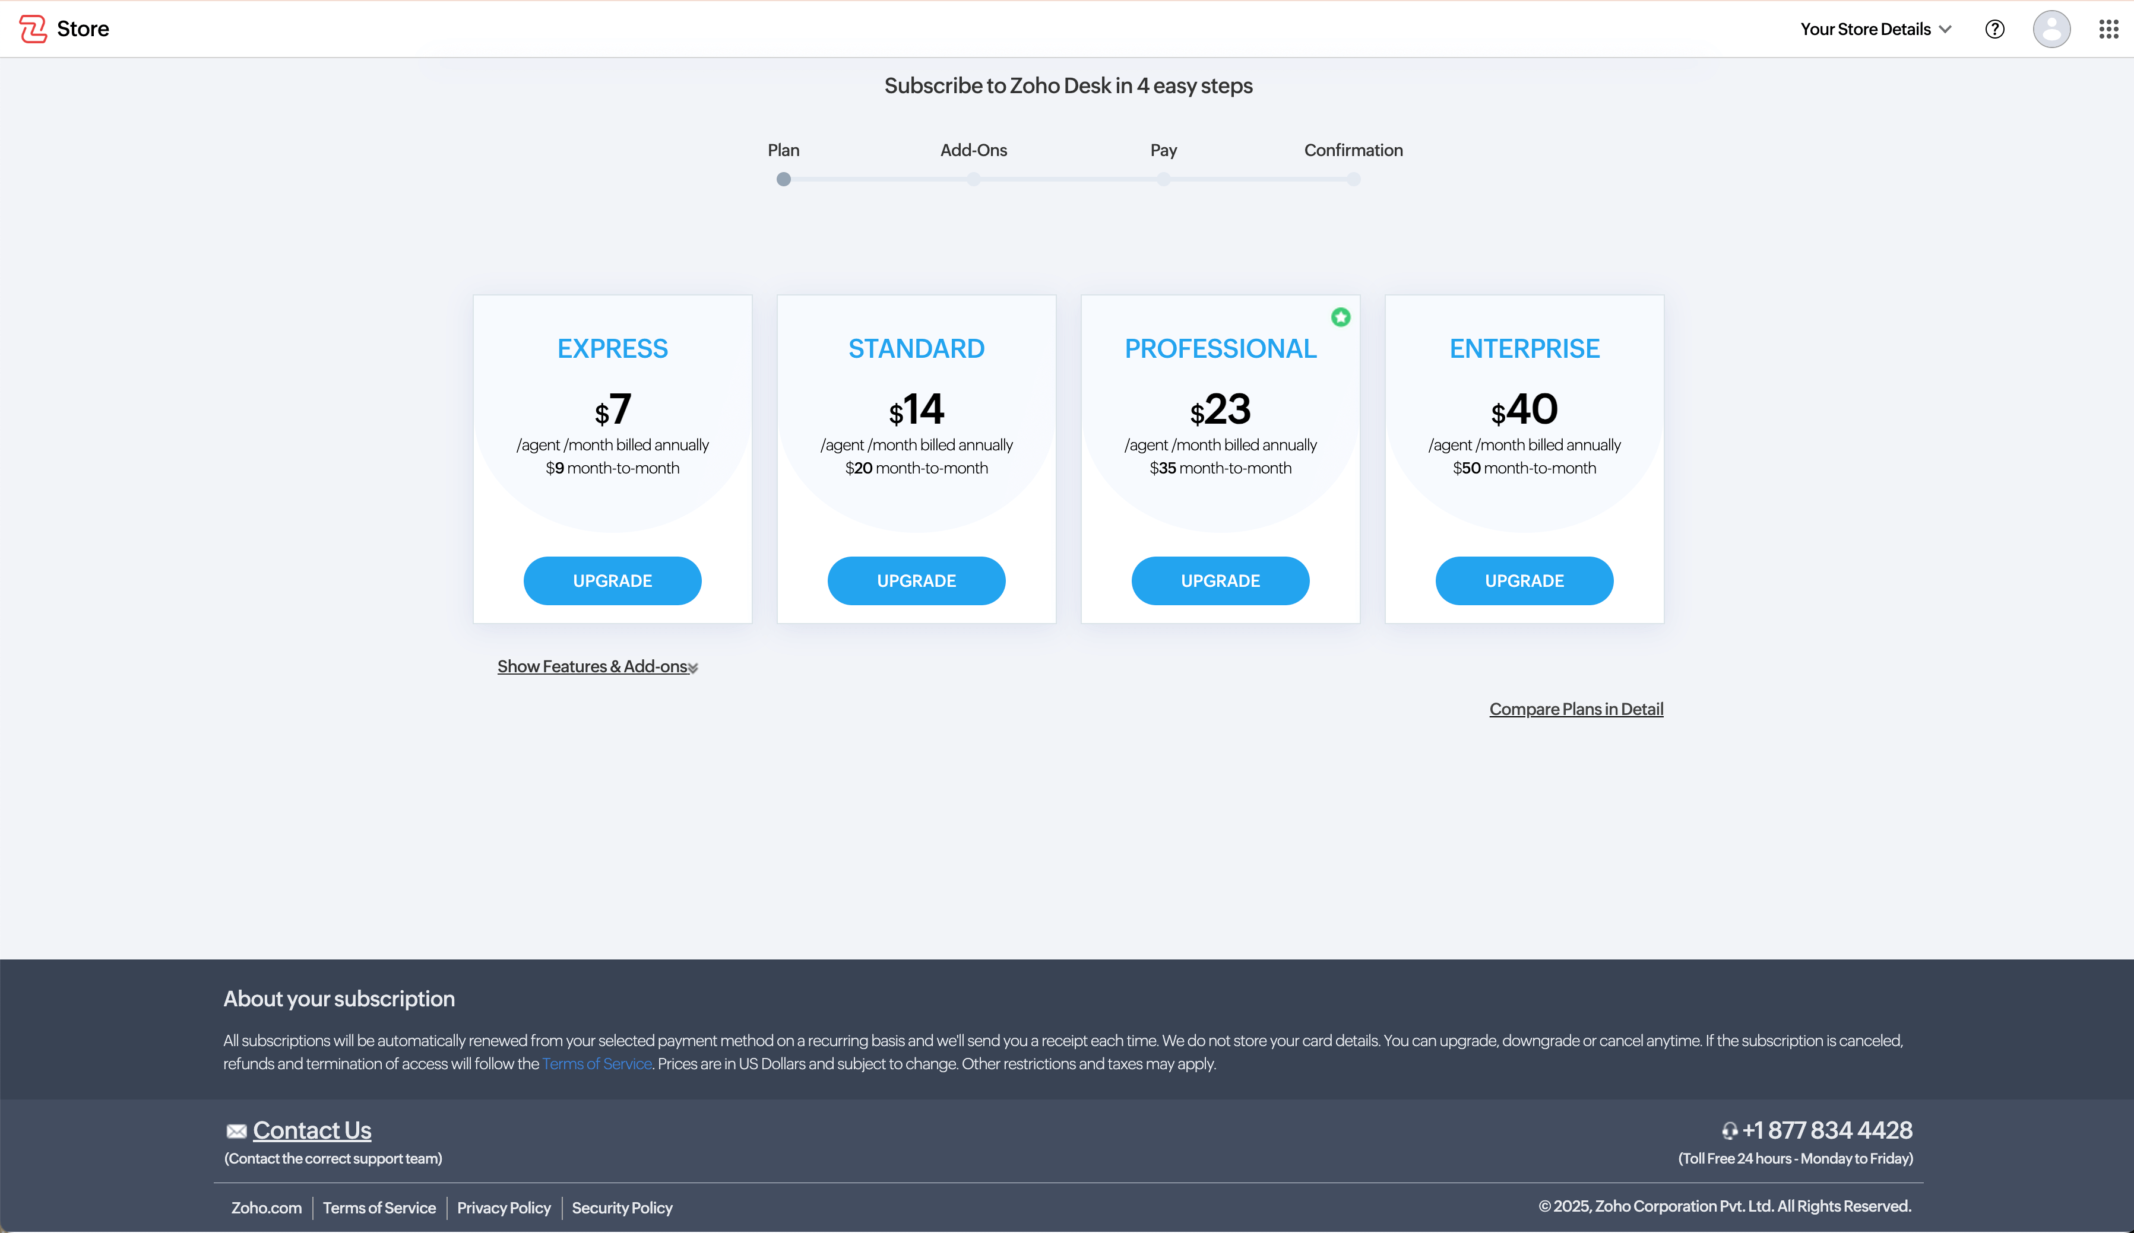Go to the Pay step

click(x=1164, y=179)
